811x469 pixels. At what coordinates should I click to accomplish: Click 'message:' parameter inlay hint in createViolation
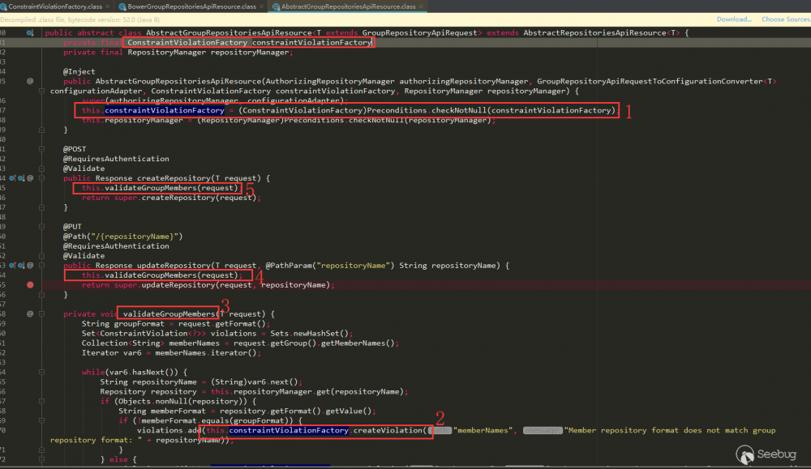click(543, 430)
